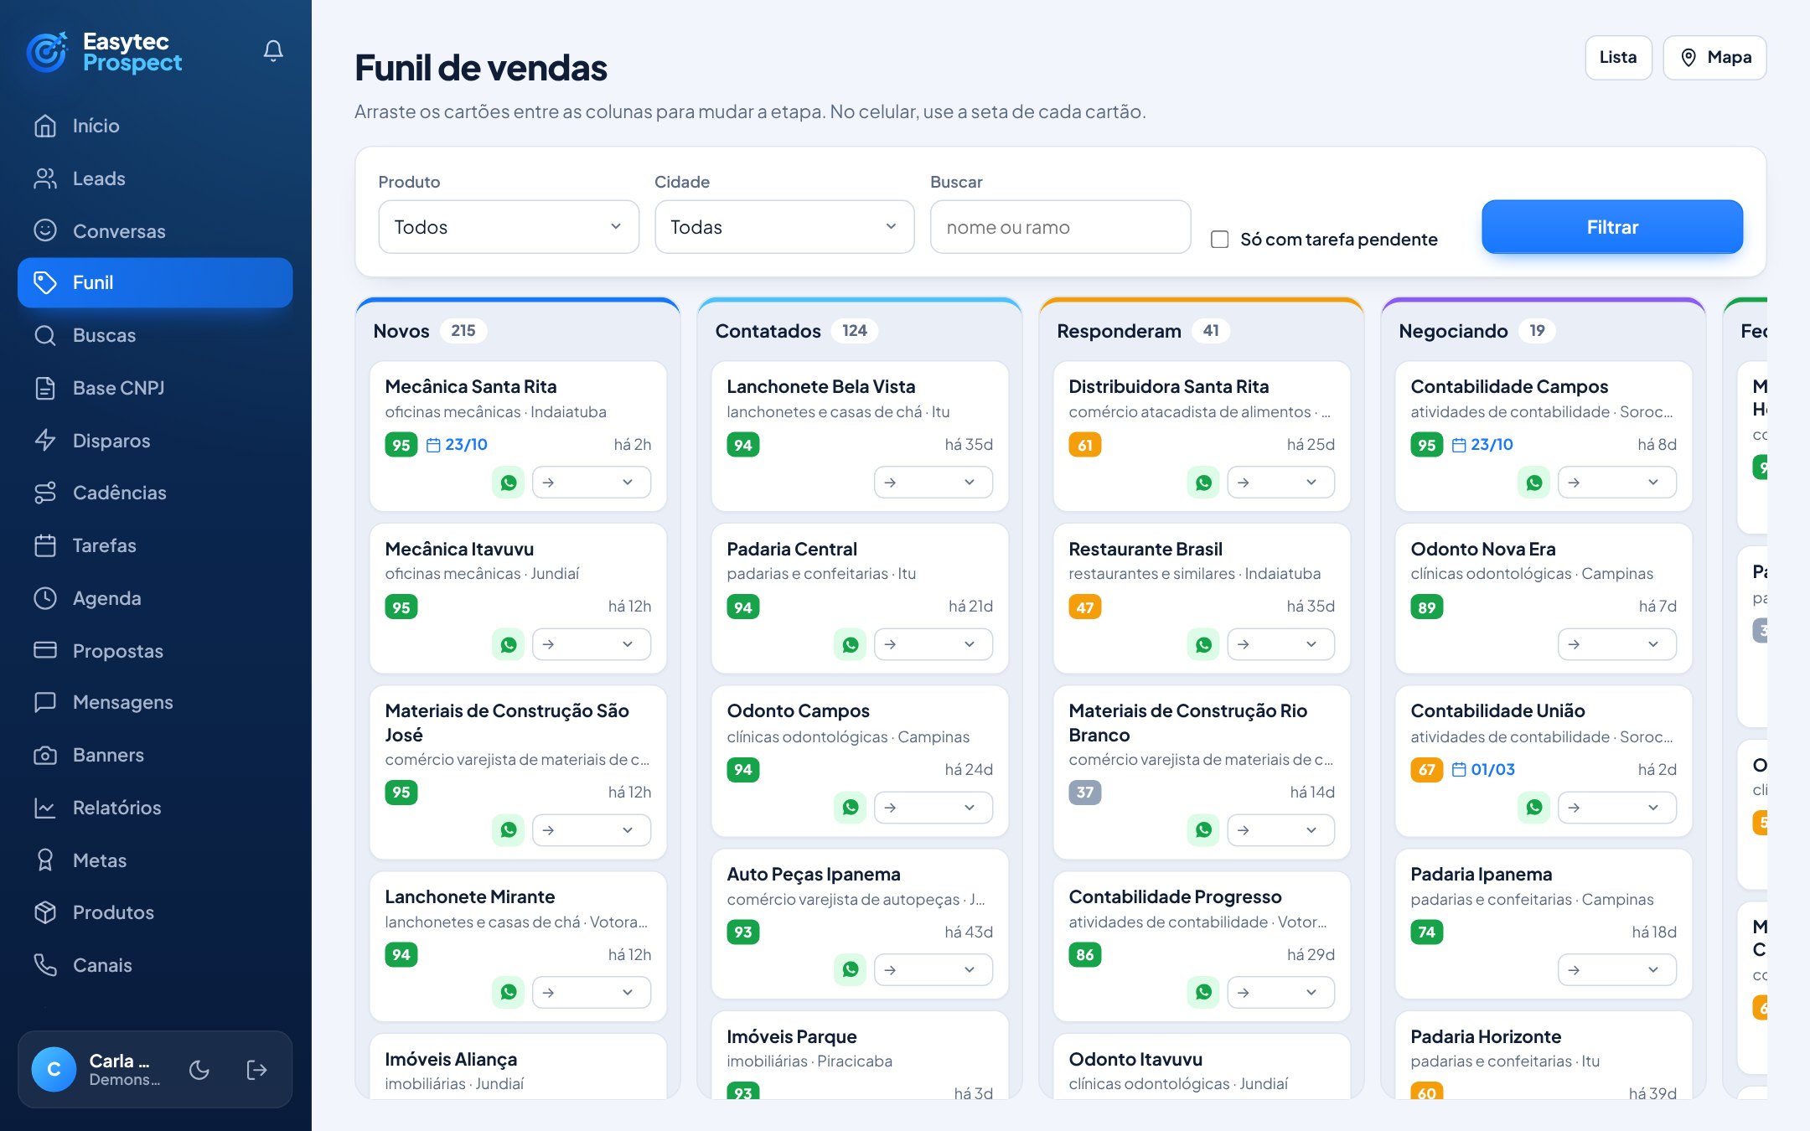Open WhatsApp for Mecânica Itavuvu
The width and height of the screenshot is (1810, 1131).
(508, 644)
